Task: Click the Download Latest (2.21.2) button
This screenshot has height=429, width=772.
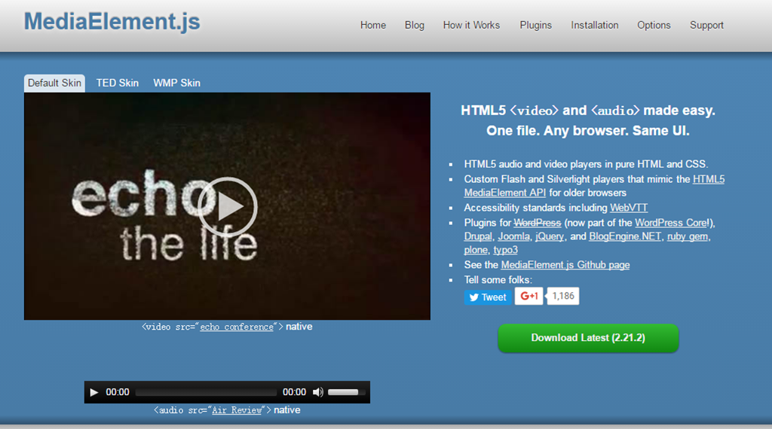Action: pyautogui.click(x=588, y=338)
